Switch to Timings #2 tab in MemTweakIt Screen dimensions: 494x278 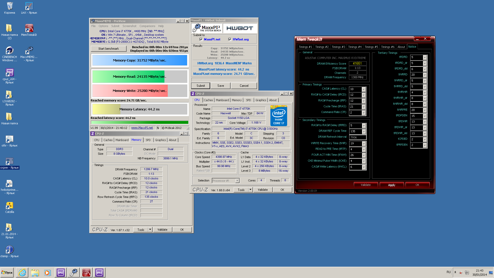(x=322, y=47)
